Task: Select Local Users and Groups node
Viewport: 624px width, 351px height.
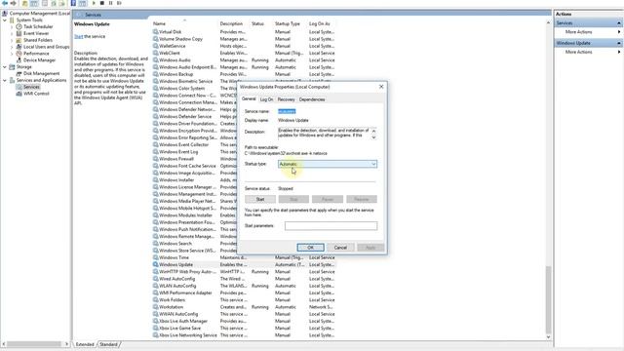Action: 46,47
